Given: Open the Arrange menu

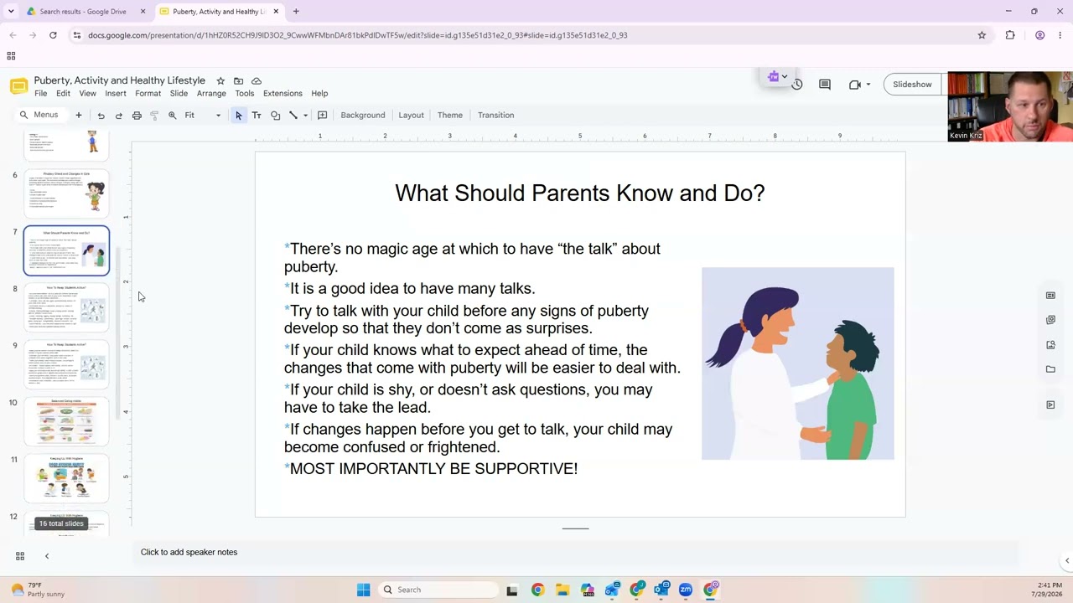Looking at the screenshot, I should click(211, 94).
